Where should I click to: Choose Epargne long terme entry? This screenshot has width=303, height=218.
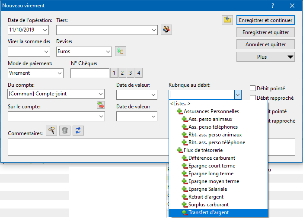218,174
